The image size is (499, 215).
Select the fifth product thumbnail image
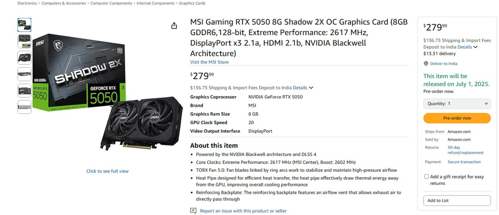click(25, 90)
